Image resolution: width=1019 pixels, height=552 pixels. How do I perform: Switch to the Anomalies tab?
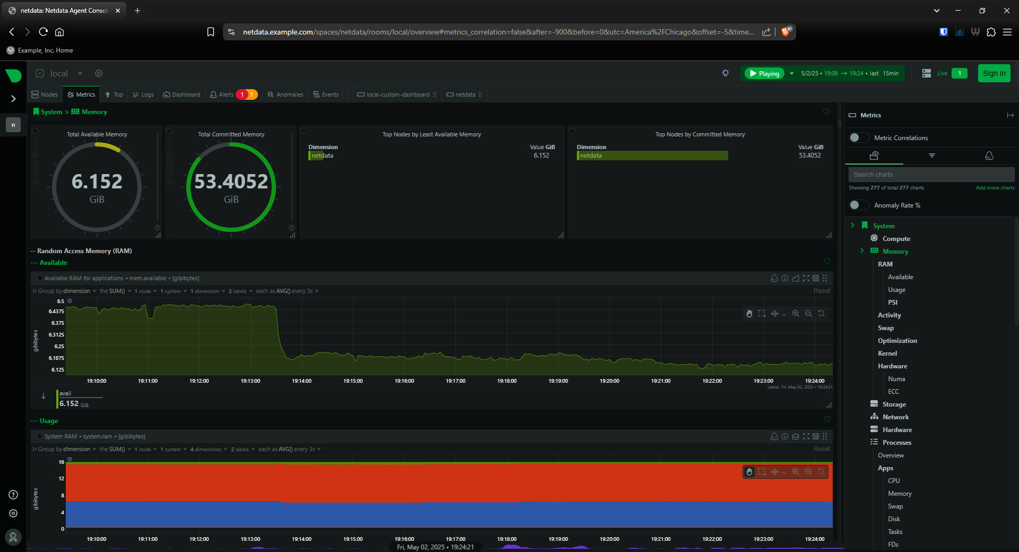tap(286, 94)
